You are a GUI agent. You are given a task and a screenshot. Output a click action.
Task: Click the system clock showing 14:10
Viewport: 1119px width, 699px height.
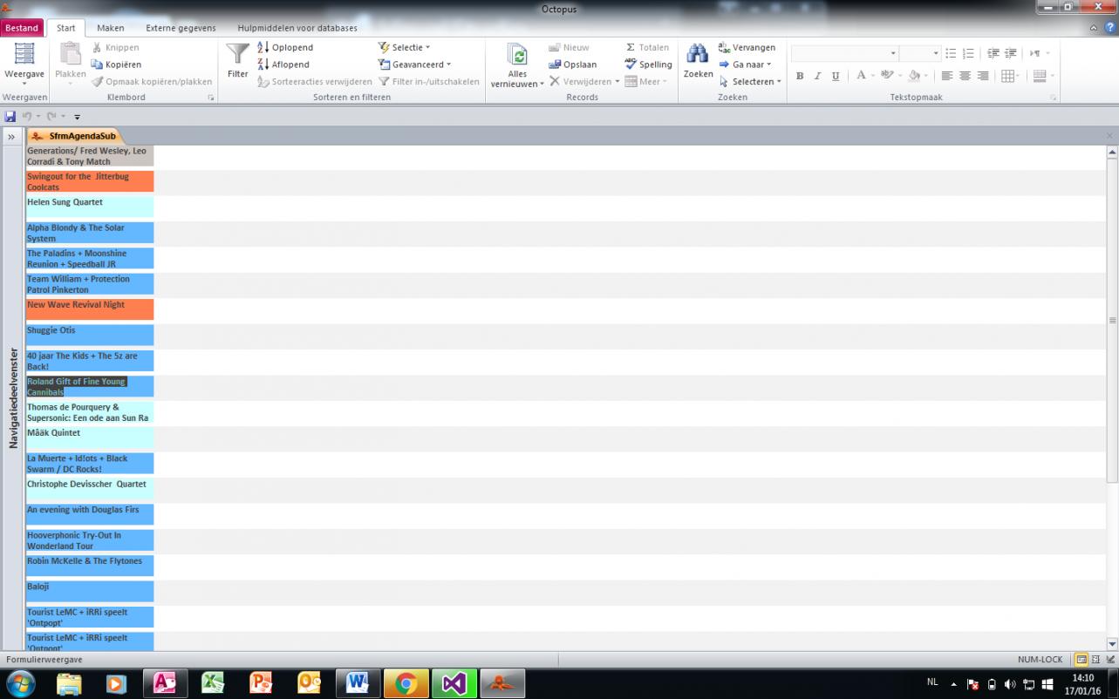(x=1082, y=678)
